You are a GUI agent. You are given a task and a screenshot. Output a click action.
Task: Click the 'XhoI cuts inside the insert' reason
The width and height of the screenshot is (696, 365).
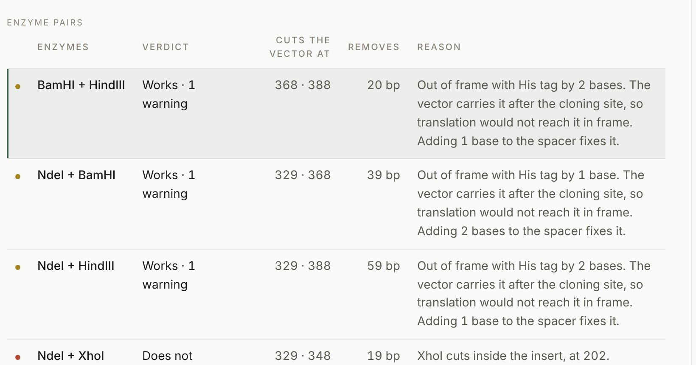[513, 356]
